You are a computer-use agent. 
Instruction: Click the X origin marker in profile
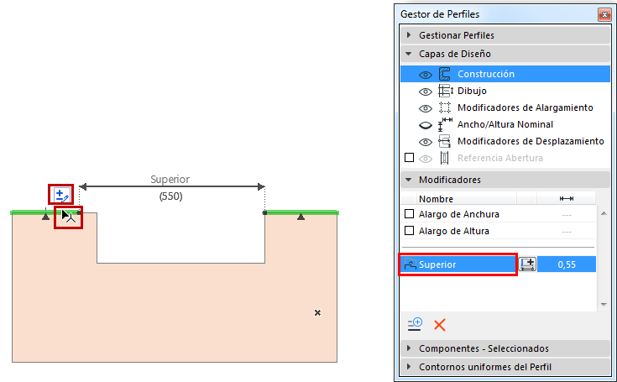pos(317,313)
